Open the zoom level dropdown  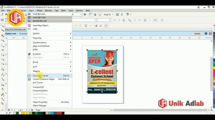pyautogui.click(x=81, y=14)
